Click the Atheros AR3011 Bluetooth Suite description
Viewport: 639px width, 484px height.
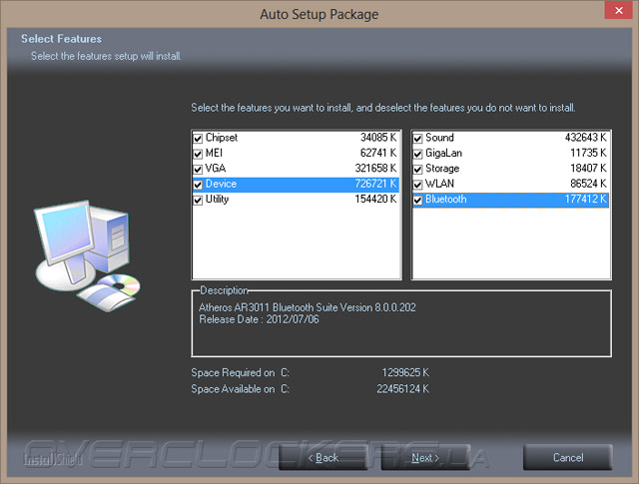point(308,307)
